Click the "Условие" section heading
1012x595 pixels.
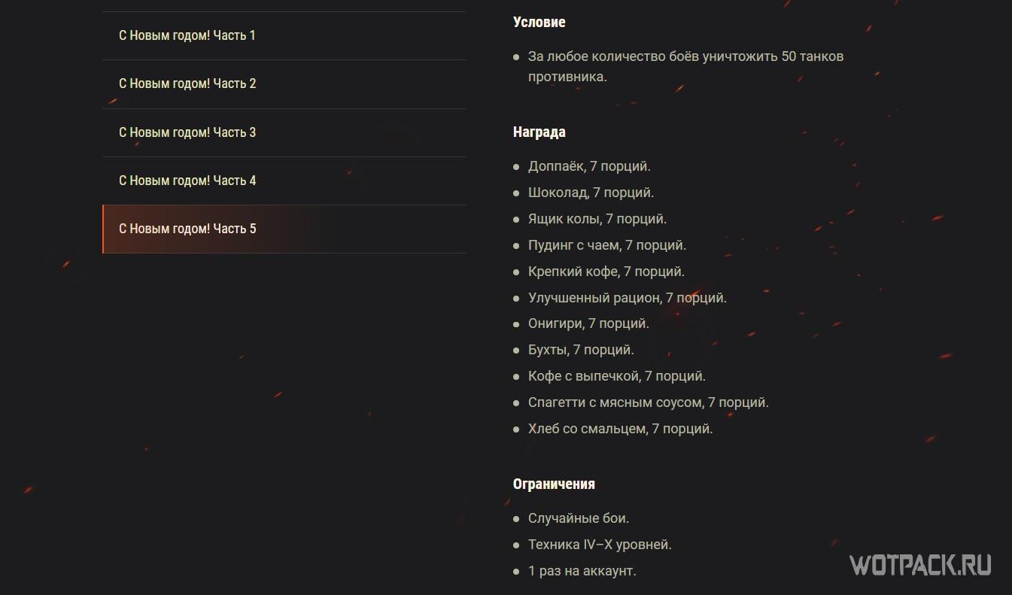pyautogui.click(x=539, y=23)
